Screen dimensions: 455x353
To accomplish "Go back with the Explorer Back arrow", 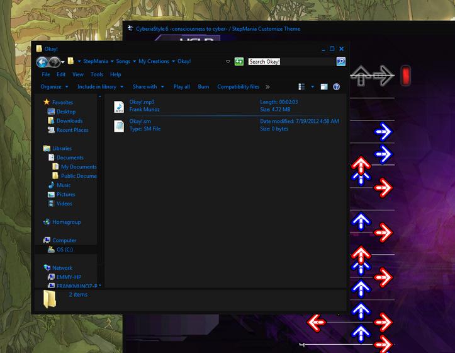I will pyautogui.click(x=42, y=62).
